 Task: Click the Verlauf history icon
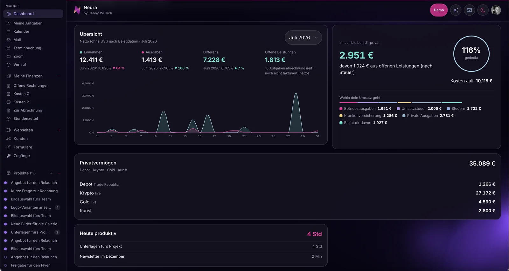click(x=9, y=64)
